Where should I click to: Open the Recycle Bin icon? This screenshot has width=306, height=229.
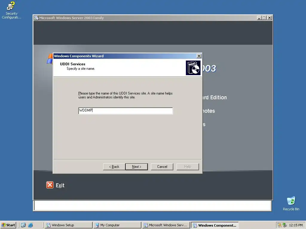coord(291,203)
